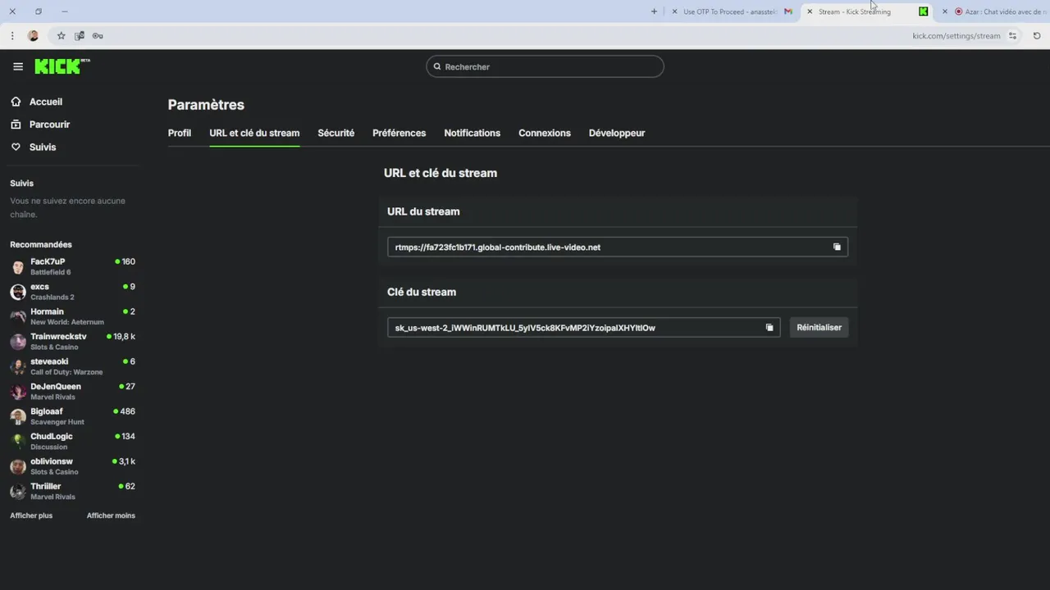Click the Recommandées heading

click(x=41, y=244)
